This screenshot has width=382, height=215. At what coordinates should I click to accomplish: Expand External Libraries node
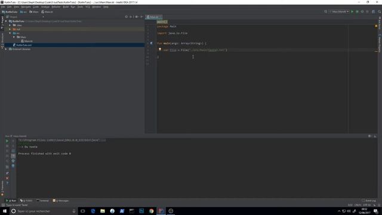pos(6,49)
